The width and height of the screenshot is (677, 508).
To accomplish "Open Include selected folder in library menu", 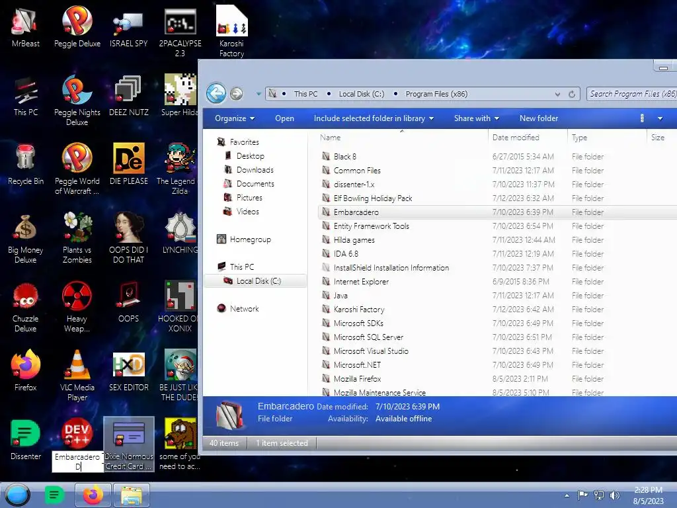I will tap(374, 118).
